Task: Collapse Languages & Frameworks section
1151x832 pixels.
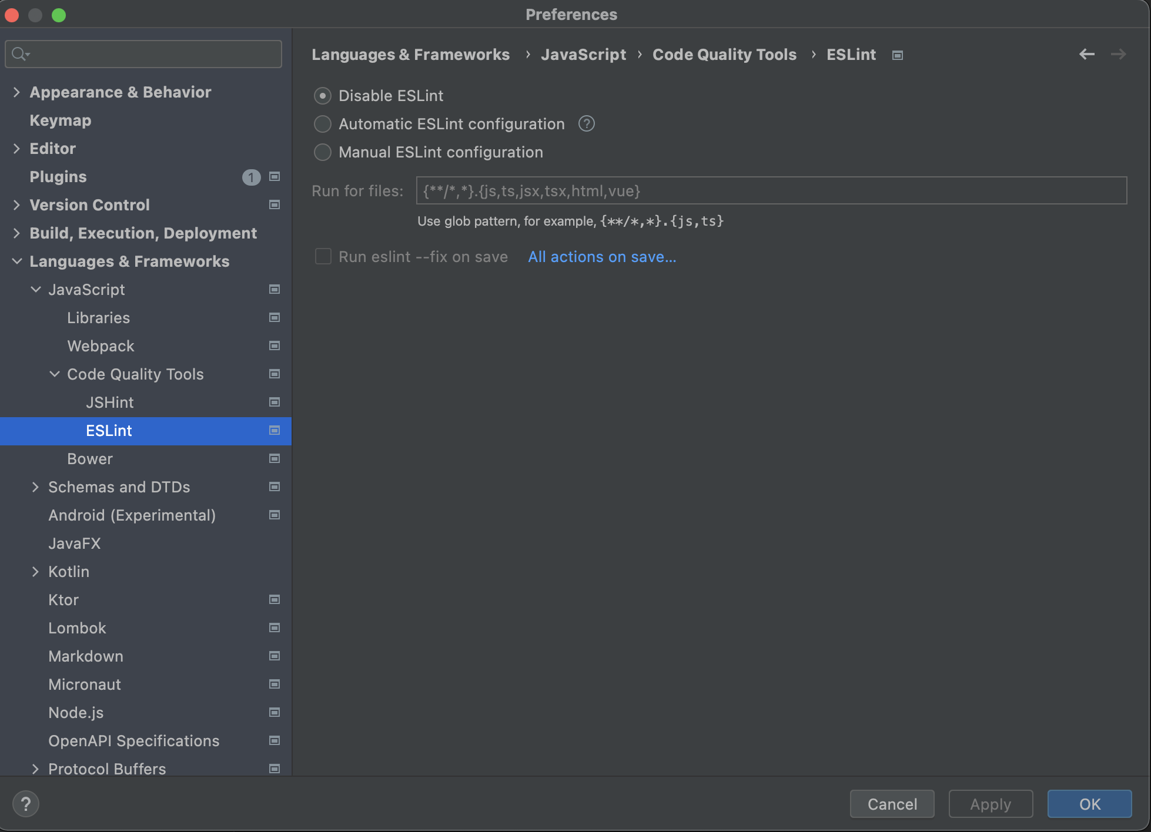Action: (17, 261)
